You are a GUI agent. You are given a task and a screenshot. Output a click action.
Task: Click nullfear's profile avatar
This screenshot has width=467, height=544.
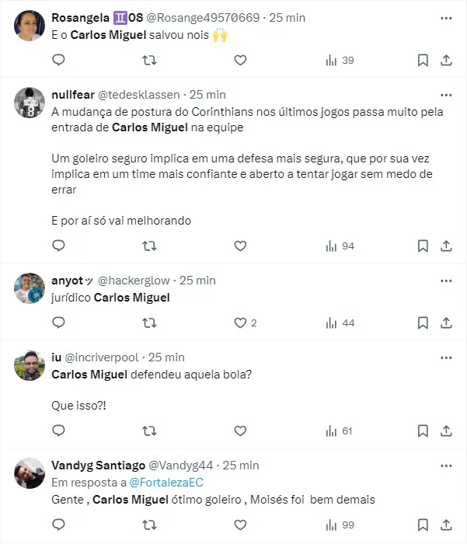tap(30, 102)
